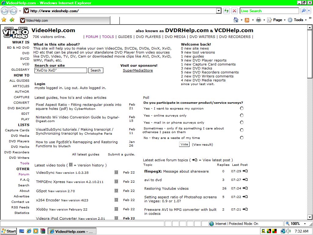Click the VideoHelp logo image

[x=15, y=32]
